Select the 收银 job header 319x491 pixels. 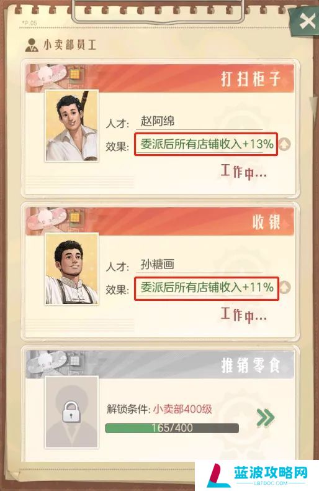point(160,221)
